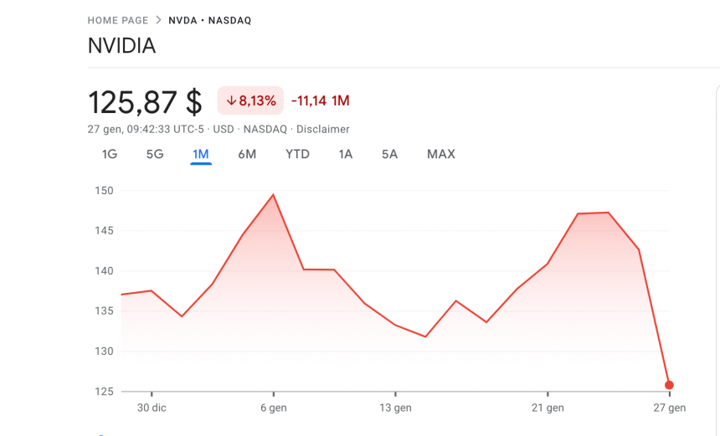This screenshot has width=720, height=436.
Task: Click the 130 y-axis label
Action: point(105,351)
